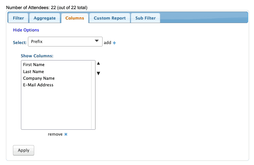Select Last Name in Show Columns list
The height and width of the screenshot is (165, 254).
click(x=33, y=72)
